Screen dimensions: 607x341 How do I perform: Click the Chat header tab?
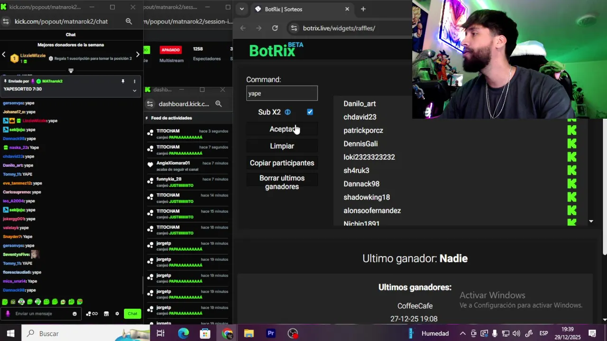(71, 35)
